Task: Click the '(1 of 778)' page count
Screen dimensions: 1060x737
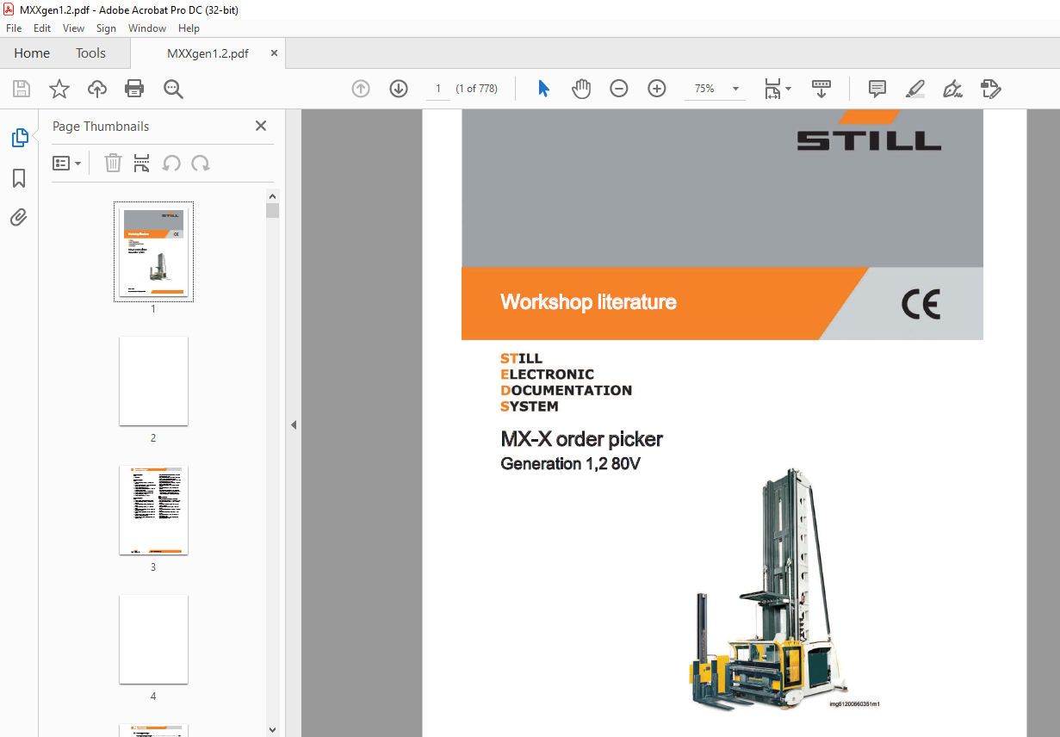Action: [476, 89]
